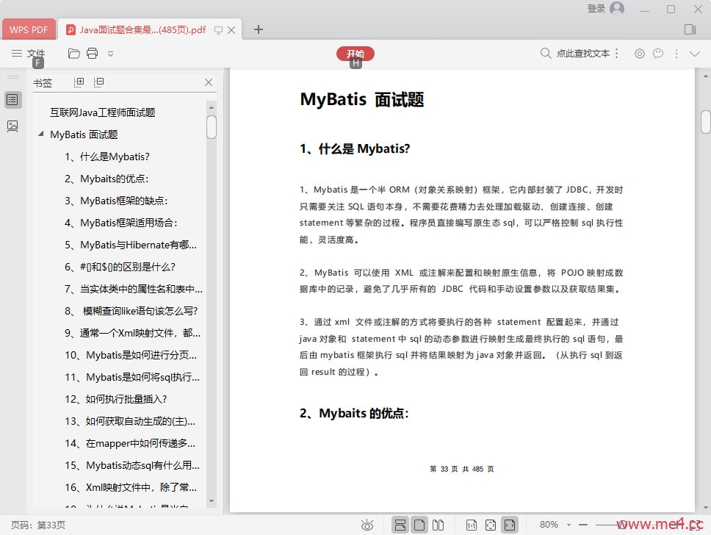Open bookmark 15、Mybatis动态sql有什么用
711x535 pixels.
132,466
